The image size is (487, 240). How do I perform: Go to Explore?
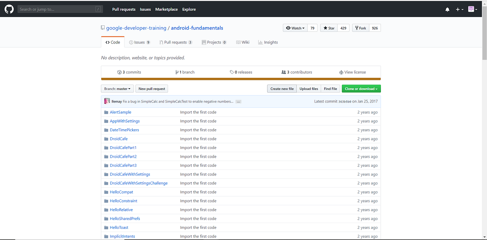coord(189,9)
